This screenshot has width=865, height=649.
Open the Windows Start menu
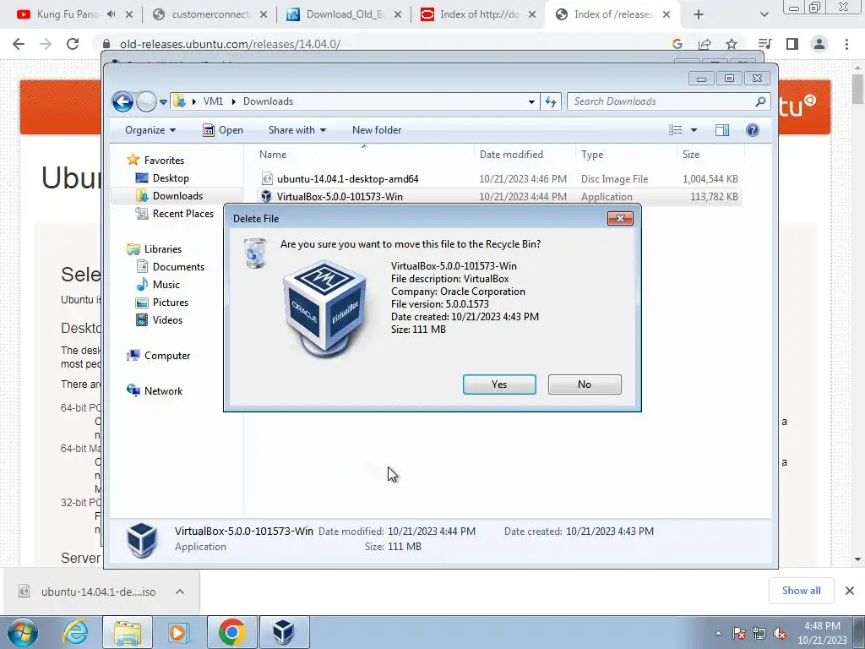click(x=23, y=632)
